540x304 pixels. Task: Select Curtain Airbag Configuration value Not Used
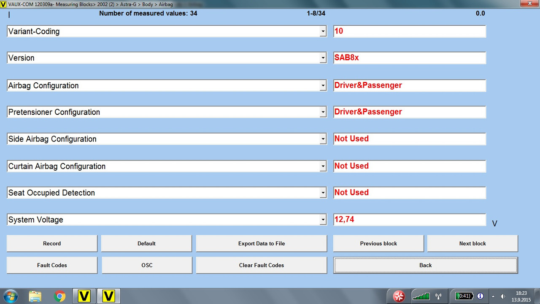tap(410, 166)
